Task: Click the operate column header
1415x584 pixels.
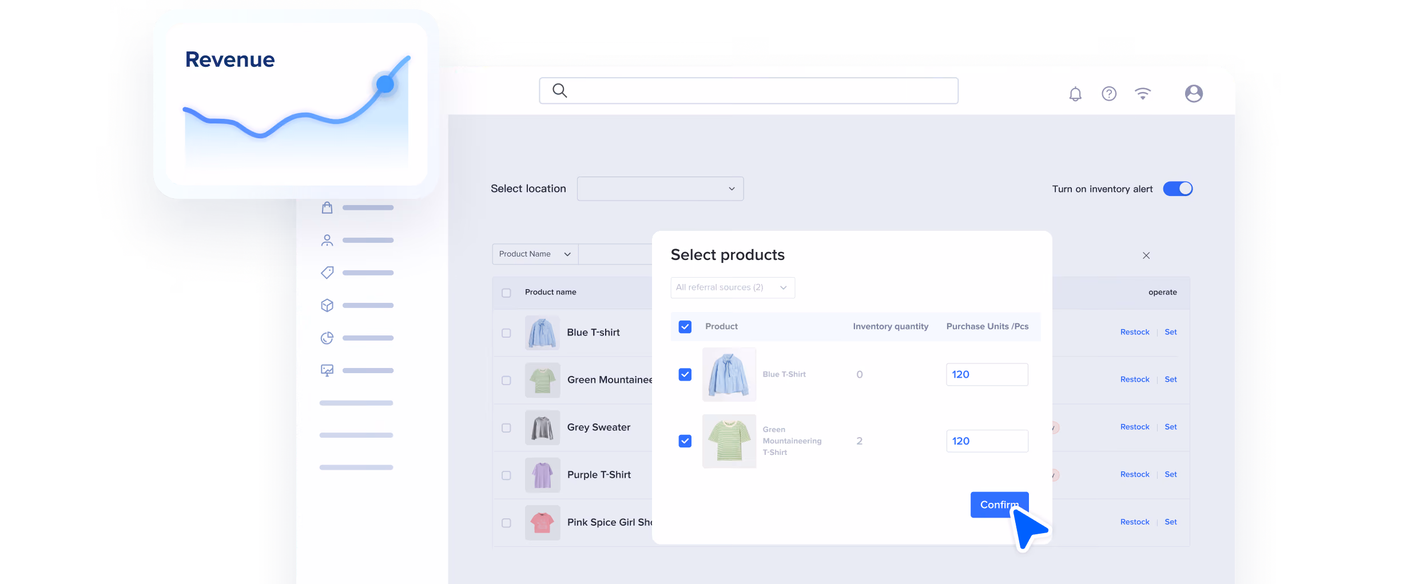Action: [x=1162, y=292]
